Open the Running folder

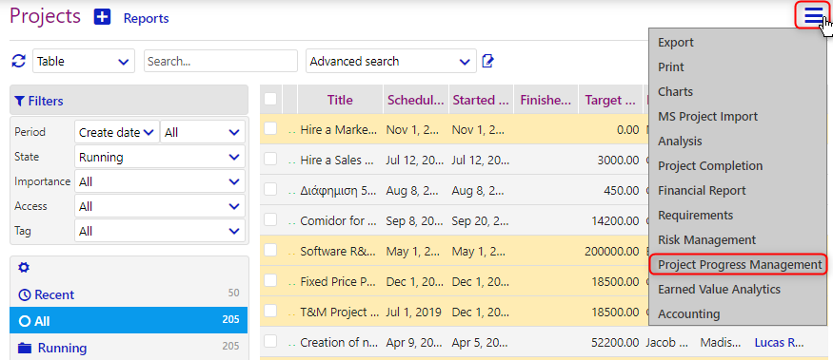[129, 348]
